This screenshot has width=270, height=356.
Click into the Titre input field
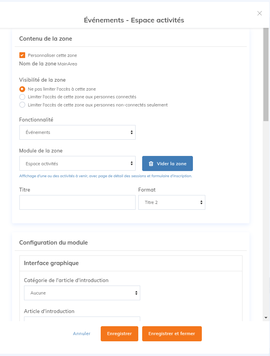77,202
